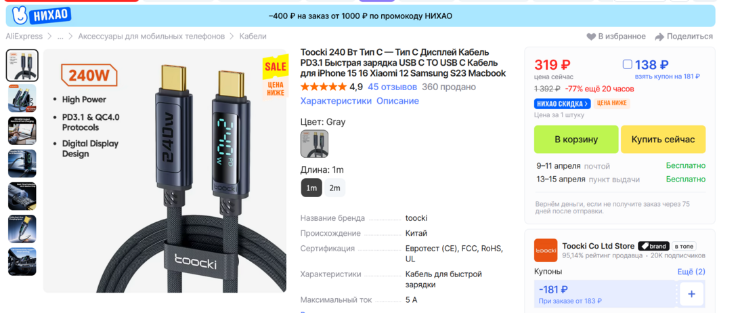
Task: Jump to the Описание section tab
Action: (397, 101)
